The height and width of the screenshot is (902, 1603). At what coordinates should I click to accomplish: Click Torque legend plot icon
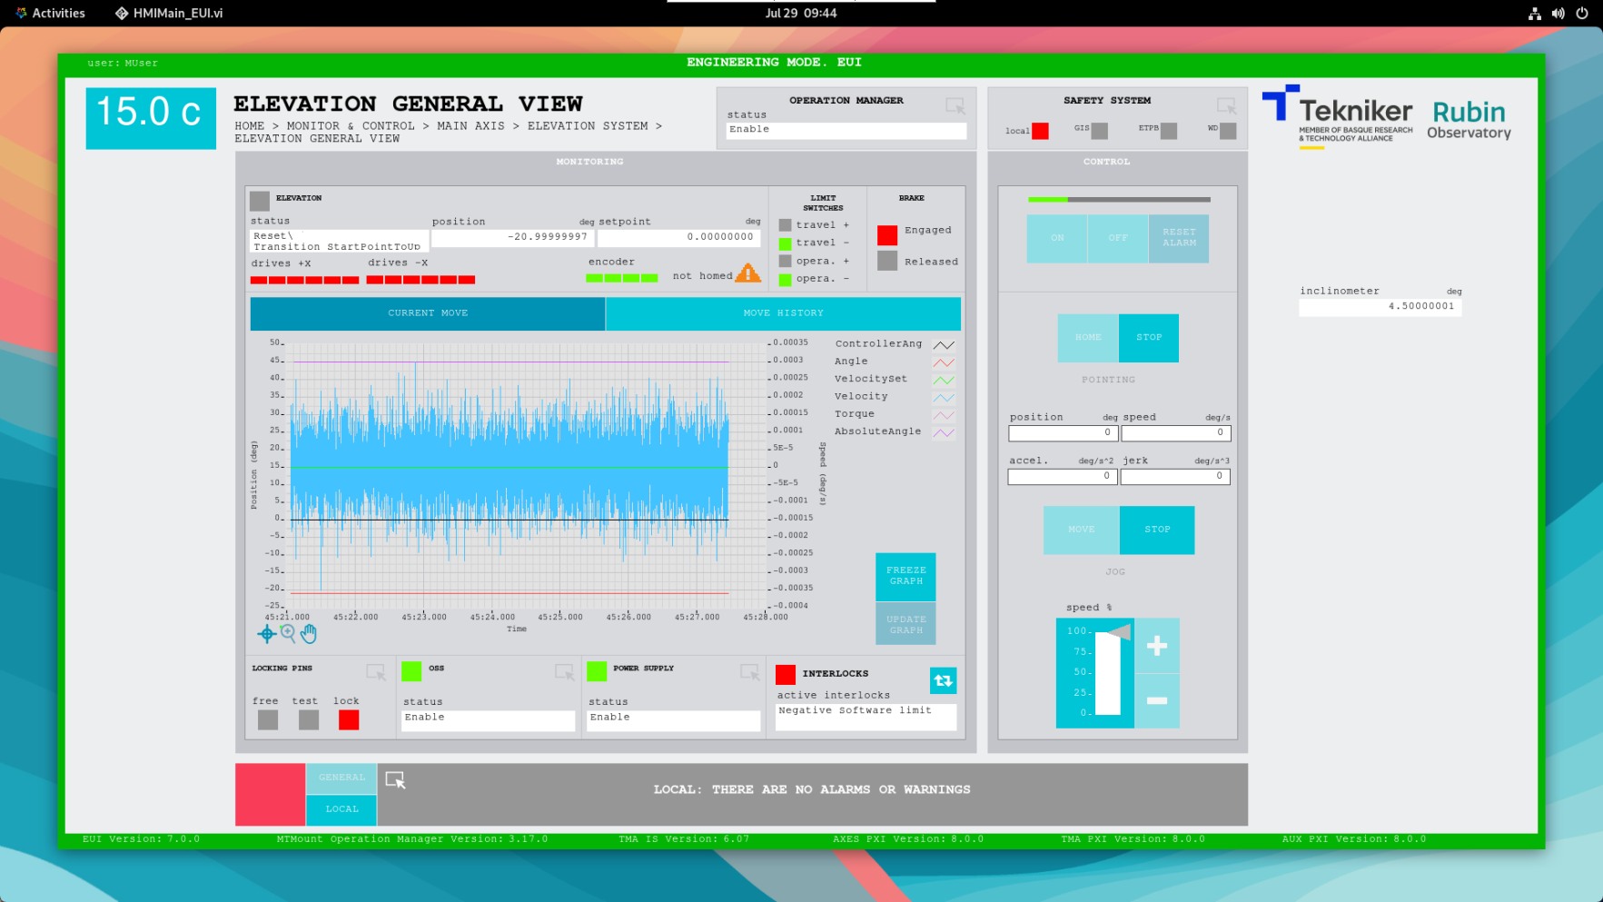(944, 415)
